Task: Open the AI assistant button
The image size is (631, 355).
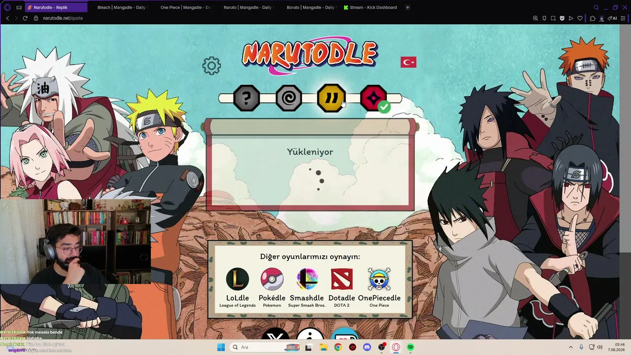Action: [x=613, y=18]
